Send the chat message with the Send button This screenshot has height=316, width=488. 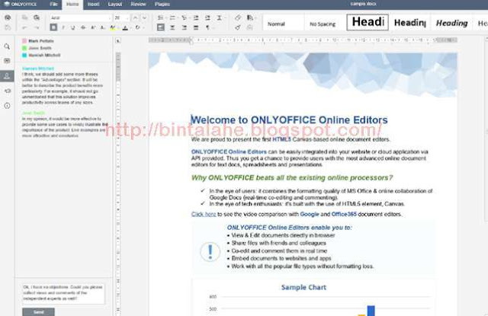tap(39, 312)
